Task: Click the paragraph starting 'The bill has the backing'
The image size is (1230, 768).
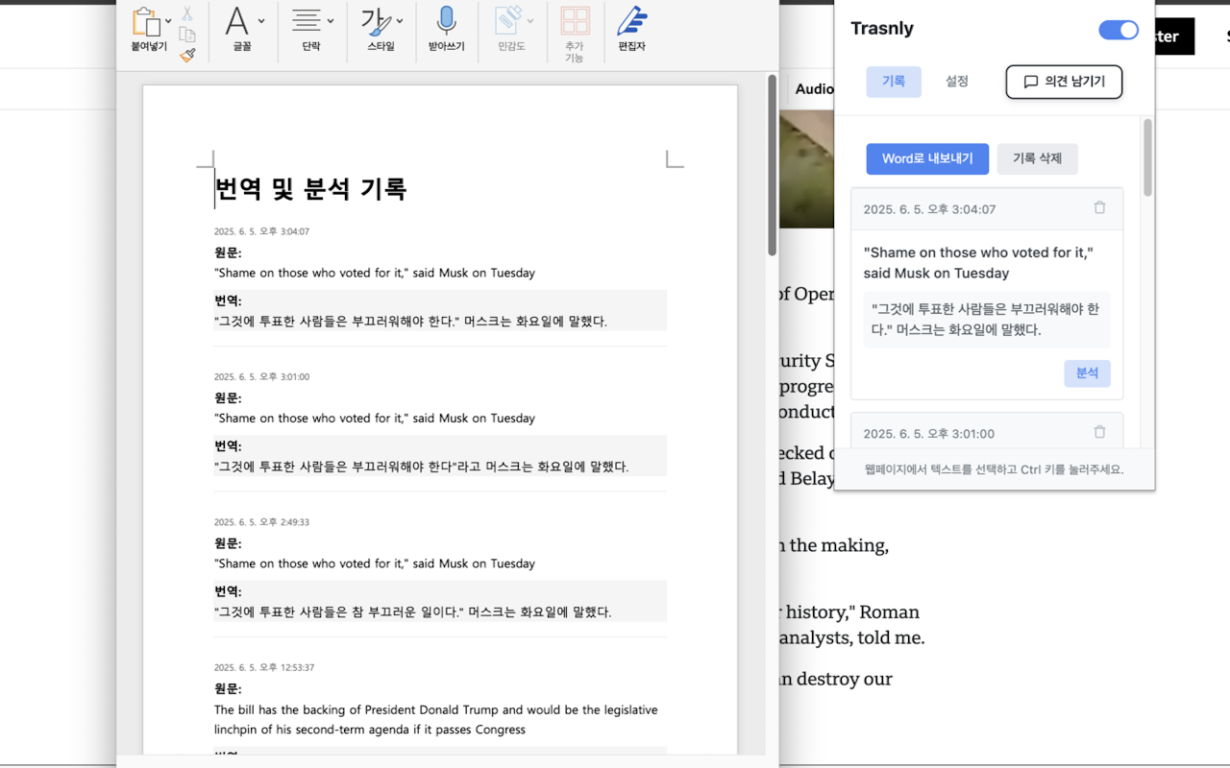Action: [436, 720]
